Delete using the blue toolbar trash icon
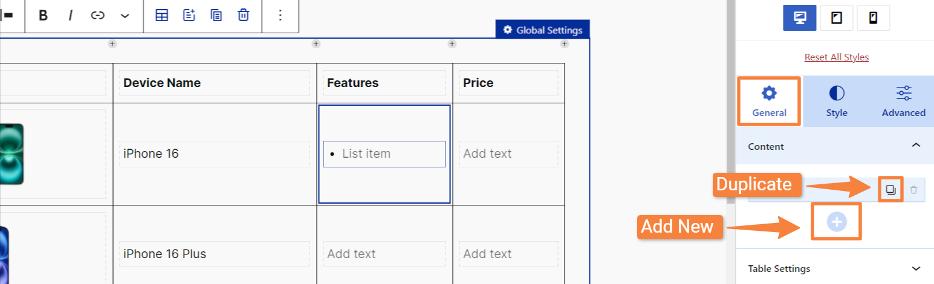The image size is (934, 284). pyautogui.click(x=243, y=16)
